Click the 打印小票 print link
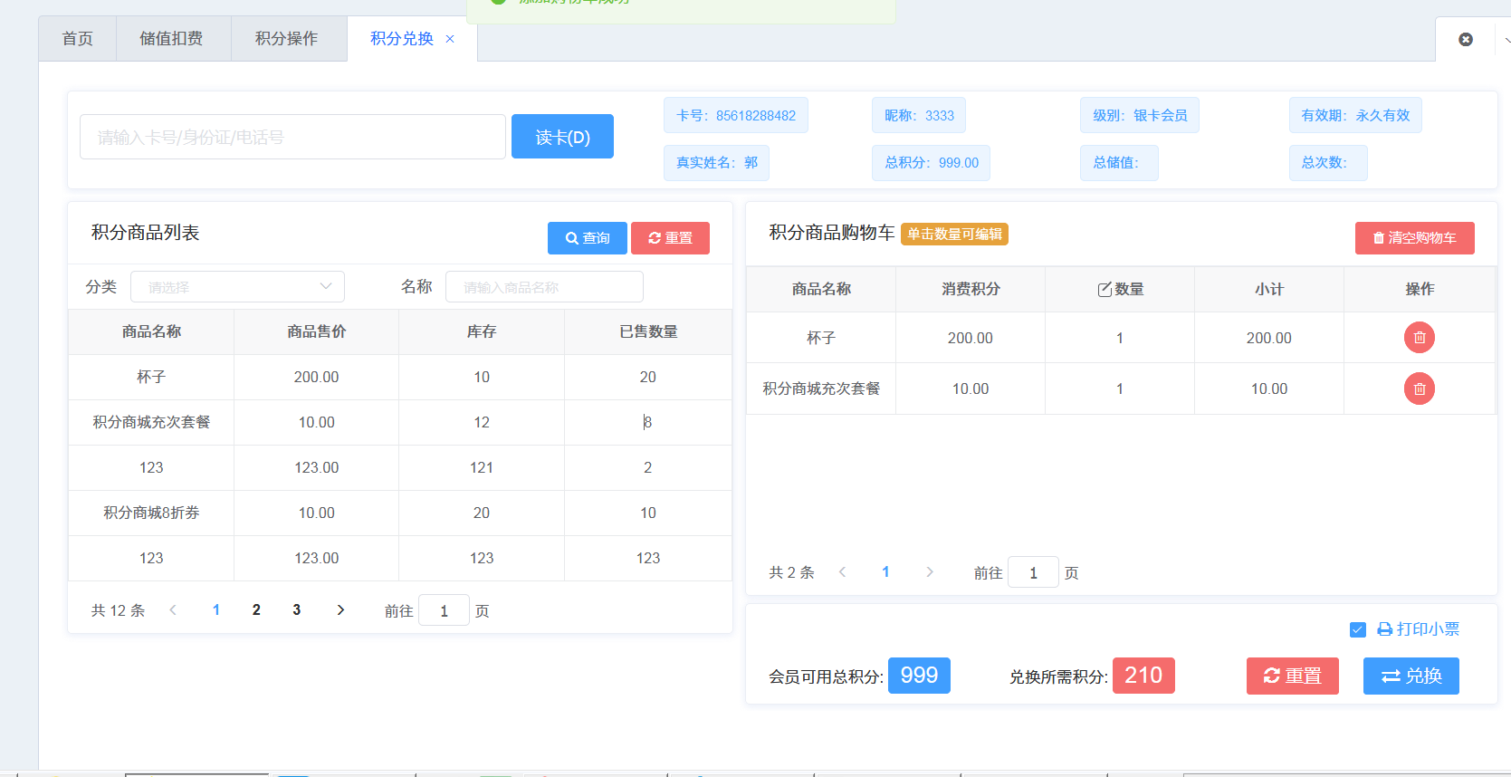1511x777 pixels. pyautogui.click(x=1418, y=629)
